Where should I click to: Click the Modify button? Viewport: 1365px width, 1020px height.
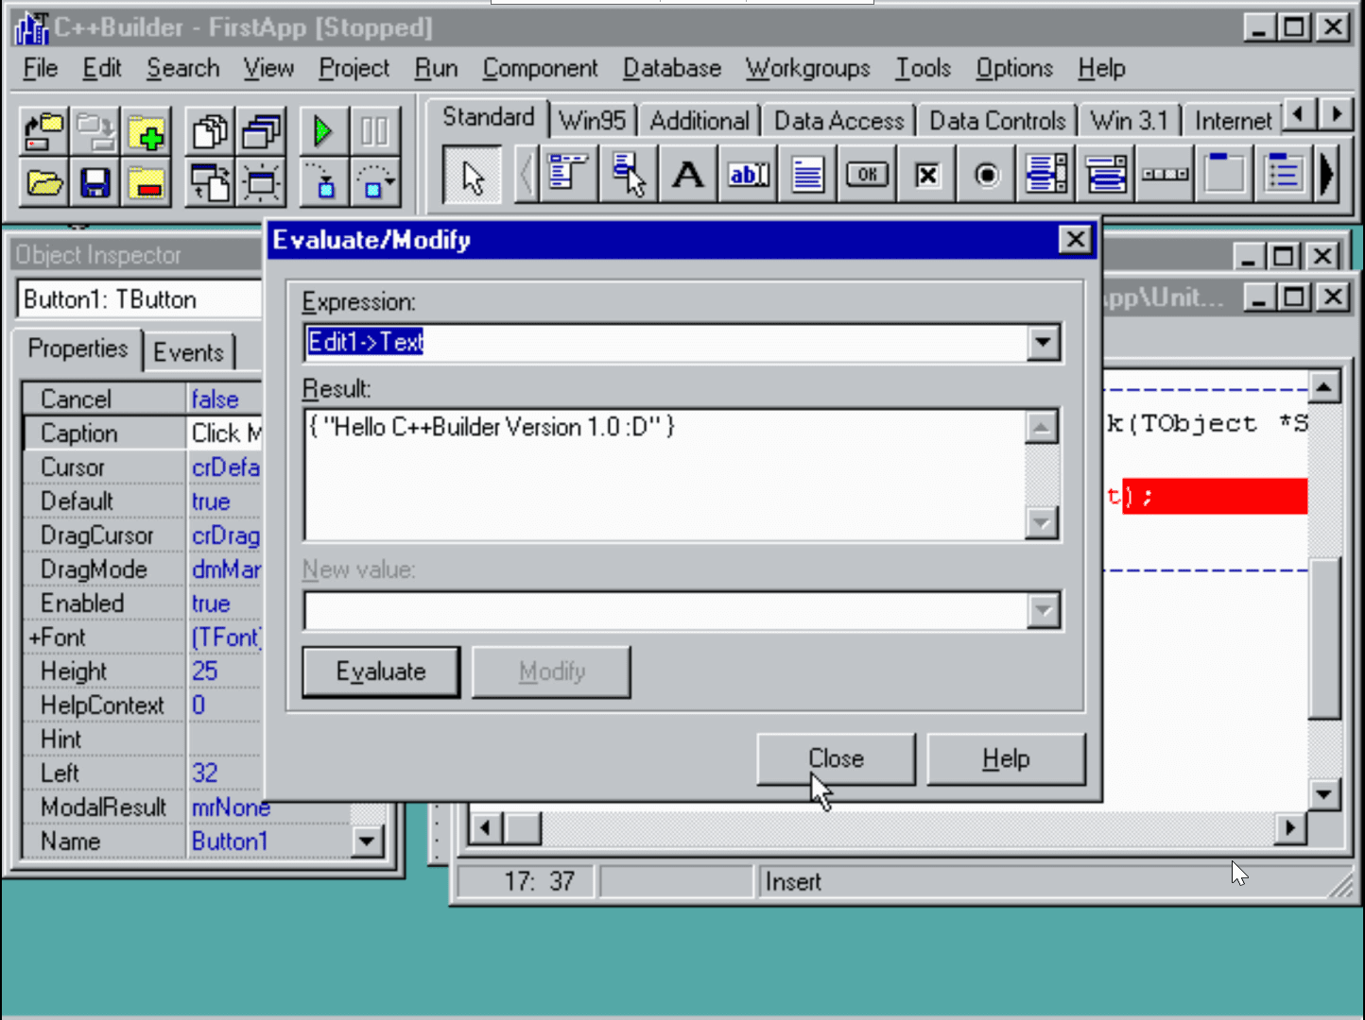pos(551,671)
